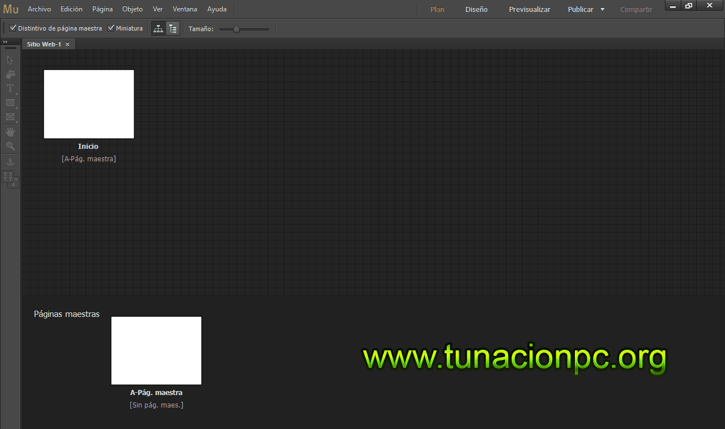This screenshot has width=725, height=429.
Task: Click the Mu application logo
Action: 11,9
